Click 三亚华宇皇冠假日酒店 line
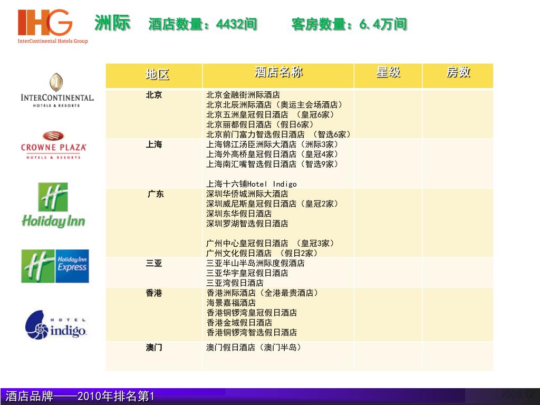The height and width of the screenshot is (405, 540). [x=247, y=274]
